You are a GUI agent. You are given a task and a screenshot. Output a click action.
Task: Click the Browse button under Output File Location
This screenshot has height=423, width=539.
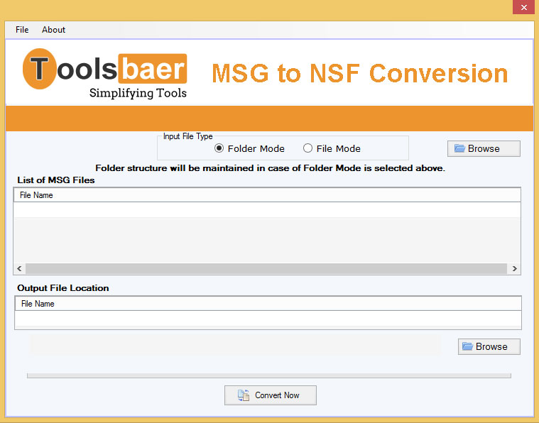pos(489,346)
